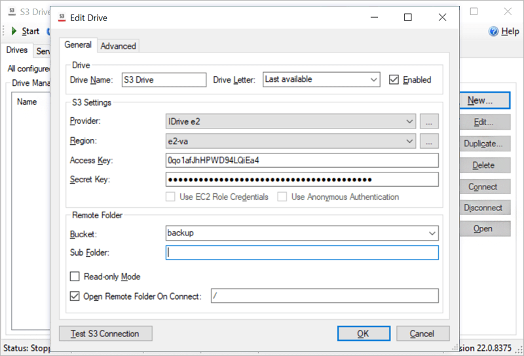
Task: Toggle the Enabled checkbox
Action: pos(394,79)
